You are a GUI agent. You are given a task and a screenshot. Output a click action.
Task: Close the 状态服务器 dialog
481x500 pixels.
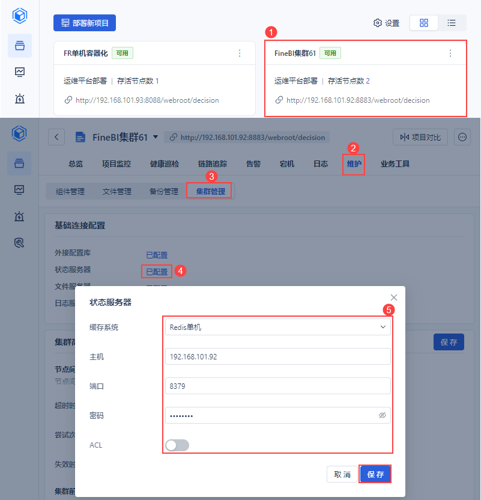click(394, 297)
